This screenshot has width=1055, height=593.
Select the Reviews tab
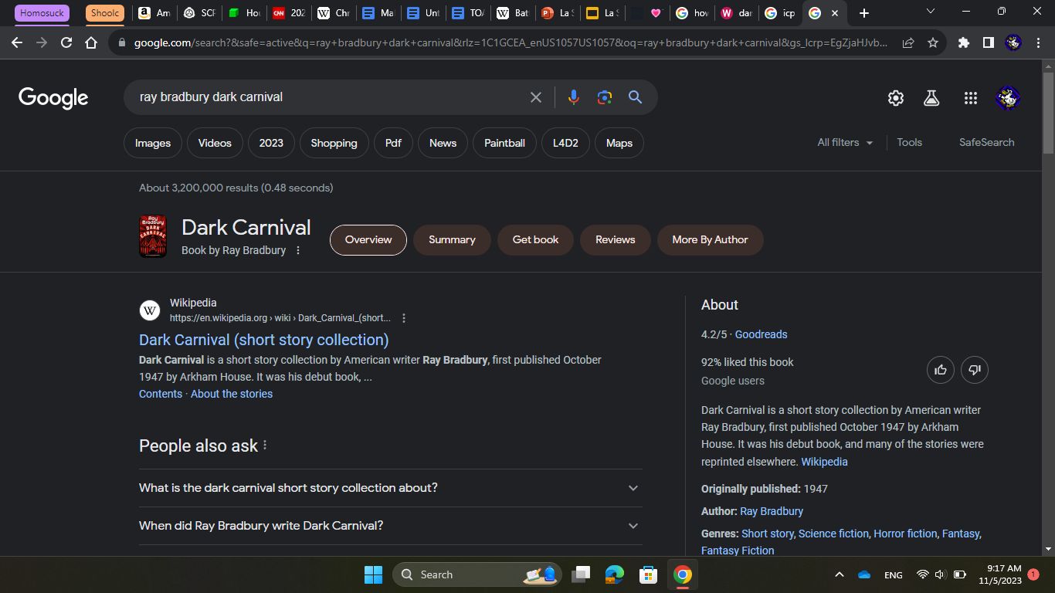[x=615, y=240]
